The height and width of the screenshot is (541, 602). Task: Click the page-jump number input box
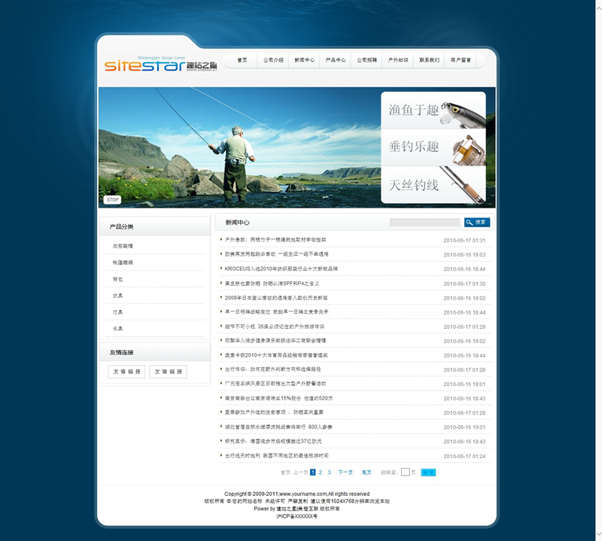(x=406, y=473)
